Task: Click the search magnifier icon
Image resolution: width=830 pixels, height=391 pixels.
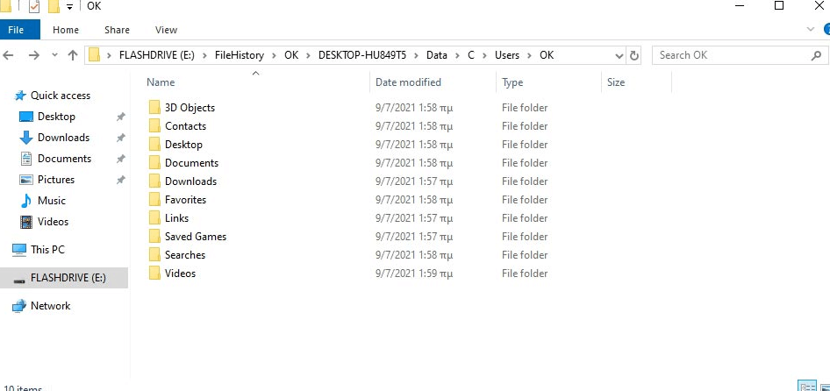Action: coord(815,55)
